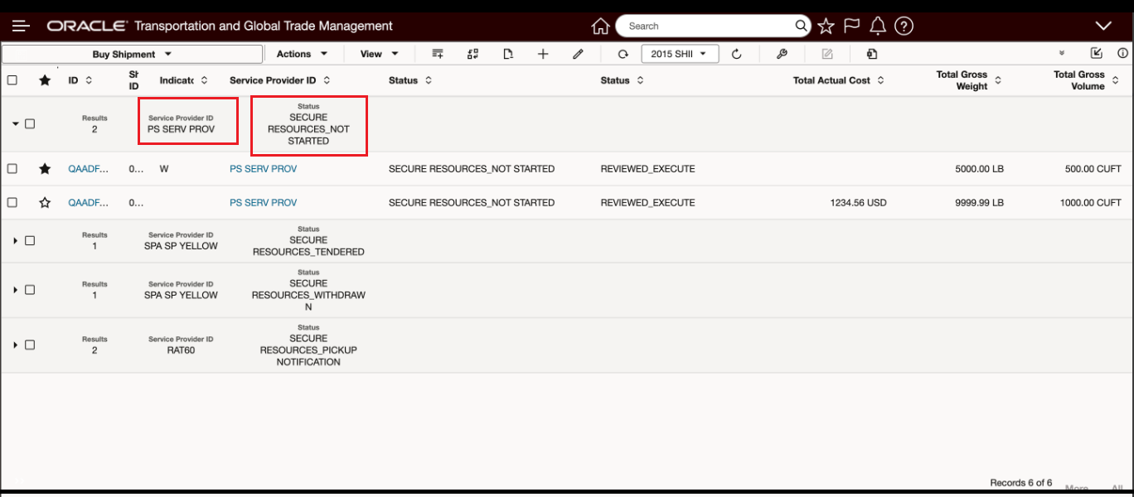Check the SECURE RESOURCES_TENDERED group checkbox
The image size is (1134, 497).
(30, 240)
